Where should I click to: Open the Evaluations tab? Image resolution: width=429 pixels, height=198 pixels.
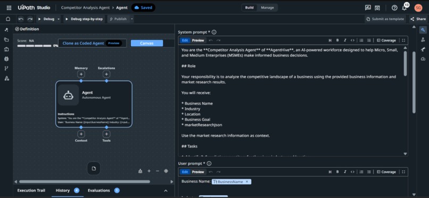pos(103,191)
